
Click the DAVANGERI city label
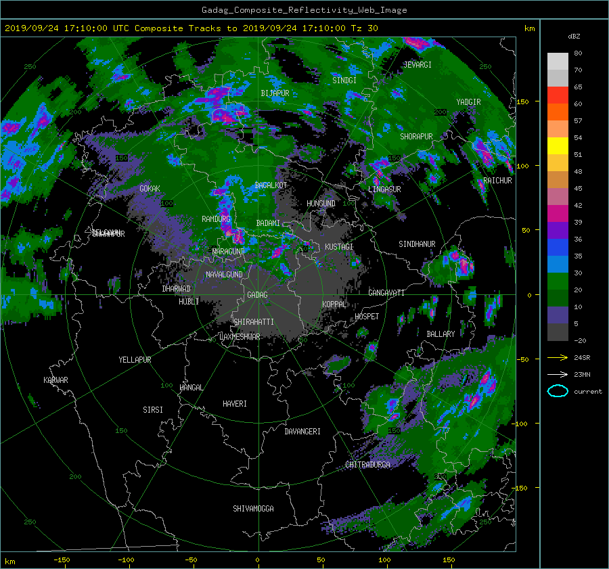pyautogui.click(x=302, y=432)
